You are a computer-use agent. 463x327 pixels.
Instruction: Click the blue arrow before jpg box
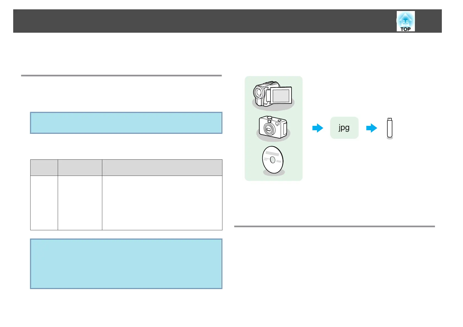318,128
